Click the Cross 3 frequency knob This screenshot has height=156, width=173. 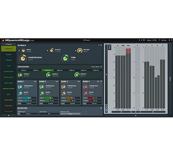pos(77,75)
